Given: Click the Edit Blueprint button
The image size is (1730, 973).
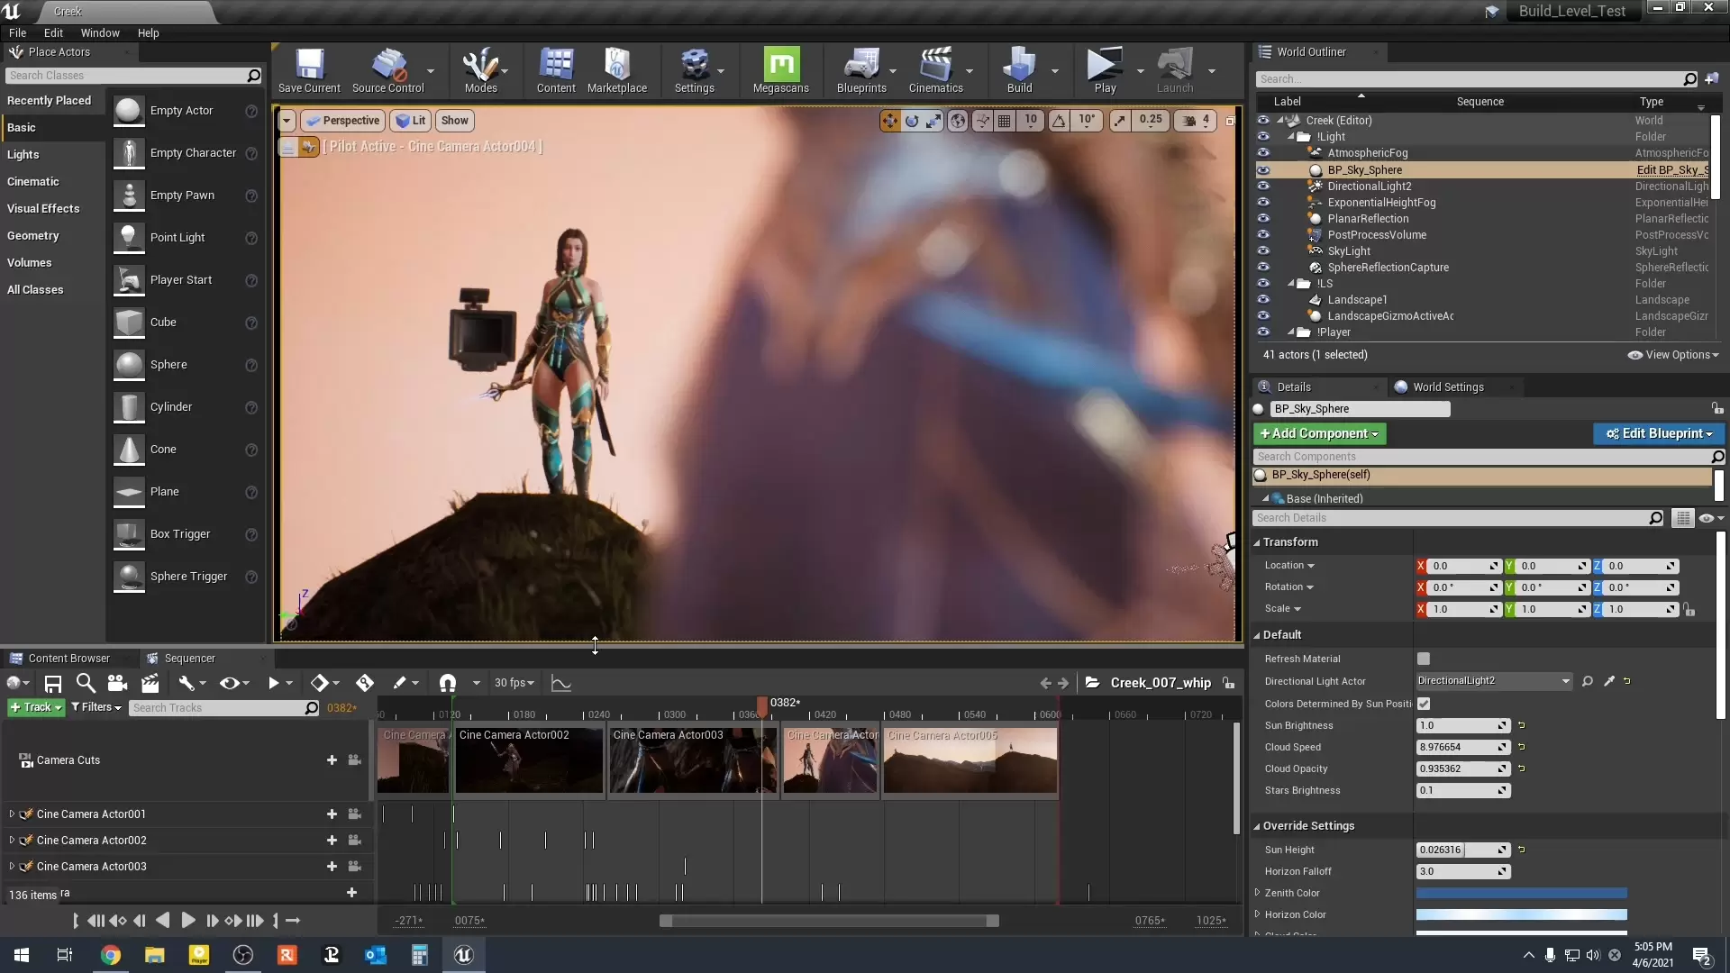Looking at the screenshot, I should click(1658, 433).
